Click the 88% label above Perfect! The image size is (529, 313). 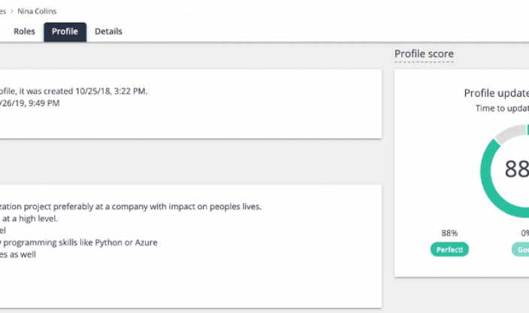click(450, 233)
